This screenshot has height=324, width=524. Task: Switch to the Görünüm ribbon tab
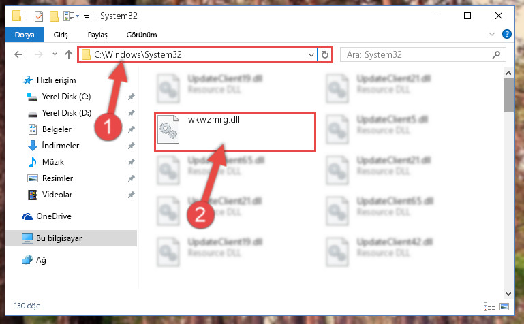pos(142,35)
